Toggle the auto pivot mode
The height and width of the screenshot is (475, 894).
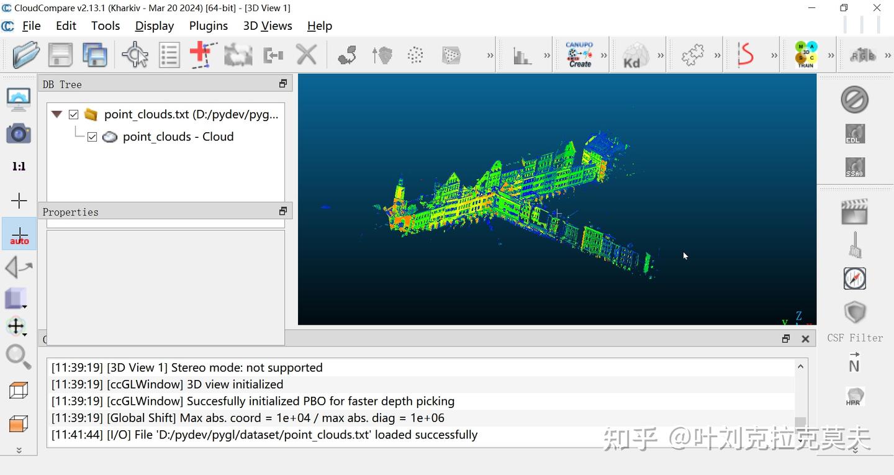coord(19,233)
